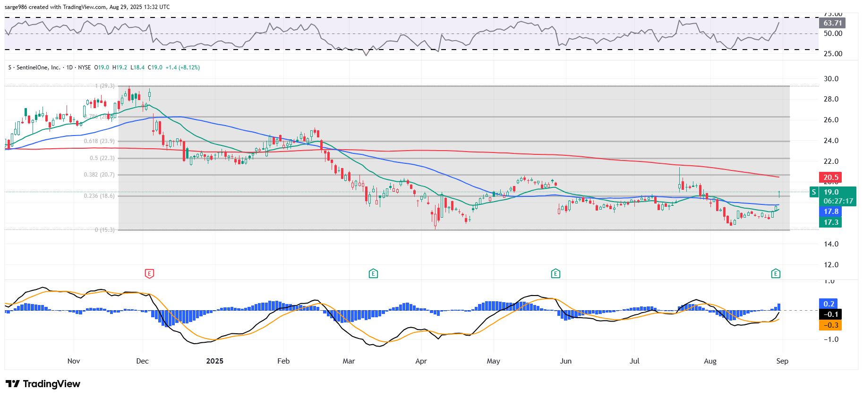
Task: Click the green earnings marker near September
Action: [776, 273]
